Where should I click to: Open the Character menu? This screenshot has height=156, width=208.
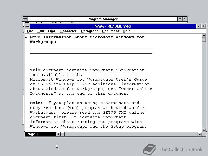point(68,31)
